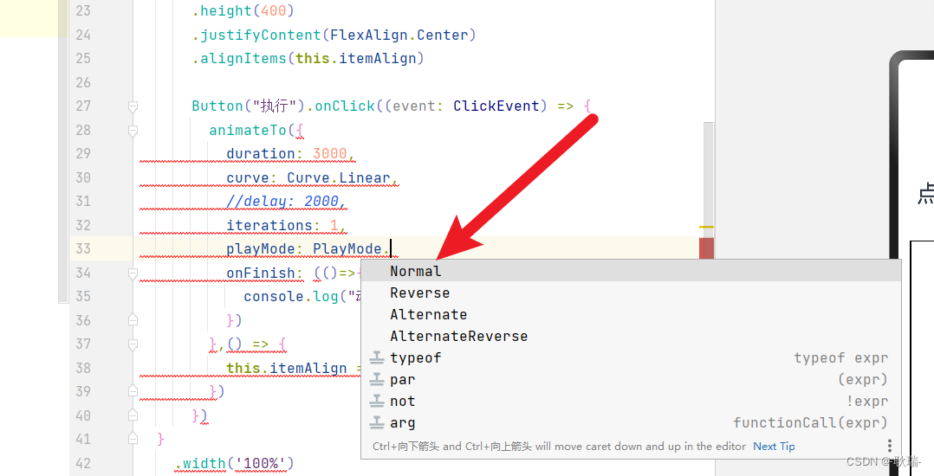The image size is (934, 476).
Task: Select the par postfix template
Action: [x=632, y=380]
